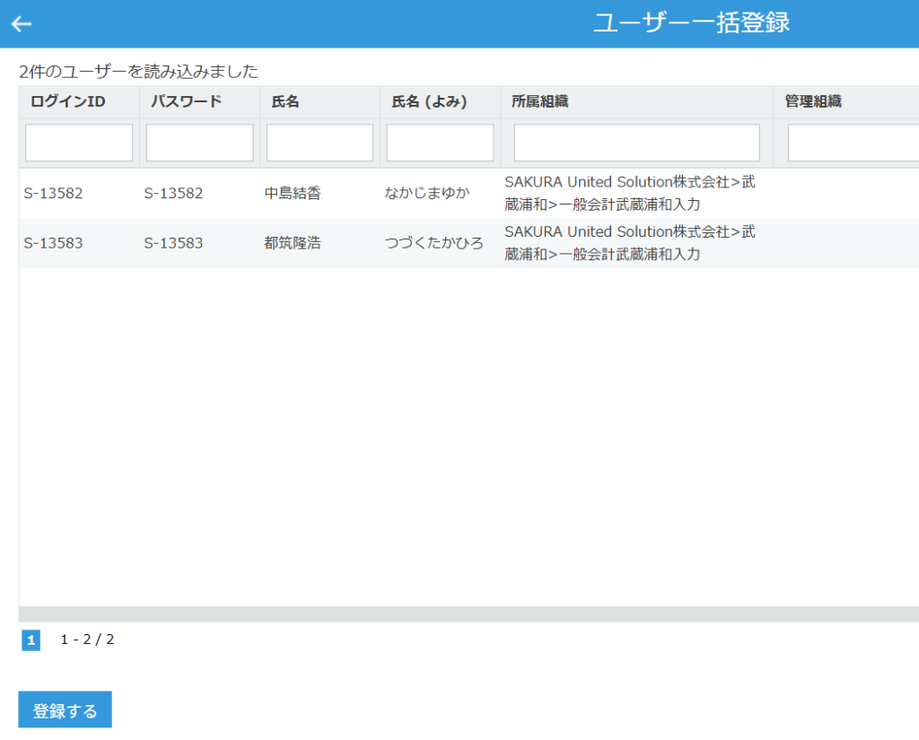Click the 氏名 column header
The height and width of the screenshot is (740, 919).
(285, 102)
